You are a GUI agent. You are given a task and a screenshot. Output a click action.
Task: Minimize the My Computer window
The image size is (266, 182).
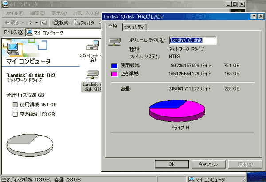tap(228, 4)
